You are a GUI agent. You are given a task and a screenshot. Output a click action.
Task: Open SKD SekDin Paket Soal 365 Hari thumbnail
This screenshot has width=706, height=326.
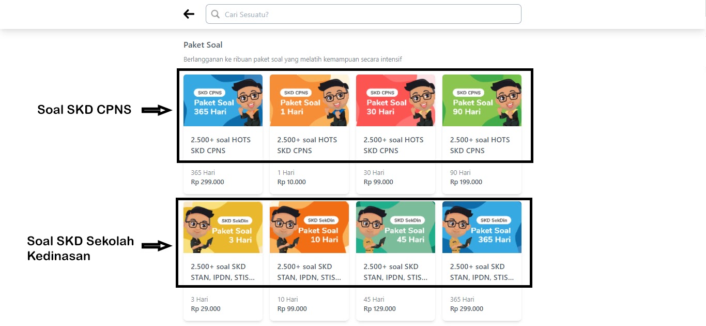pos(482,227)
